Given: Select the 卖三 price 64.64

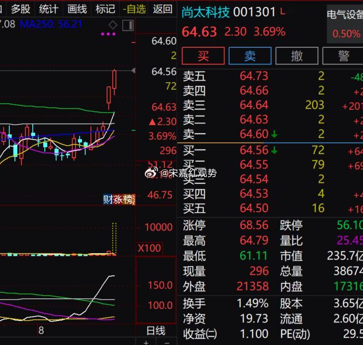Looking at the screenshot, I should [254, 105].
